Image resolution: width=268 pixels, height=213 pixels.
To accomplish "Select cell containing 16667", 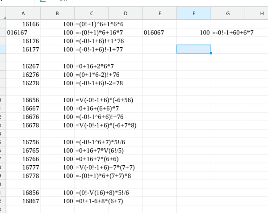I will tap(23, 109).
